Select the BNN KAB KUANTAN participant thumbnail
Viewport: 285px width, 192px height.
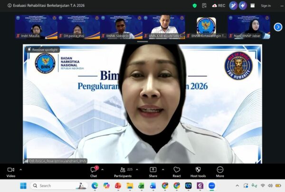[164, 27]
